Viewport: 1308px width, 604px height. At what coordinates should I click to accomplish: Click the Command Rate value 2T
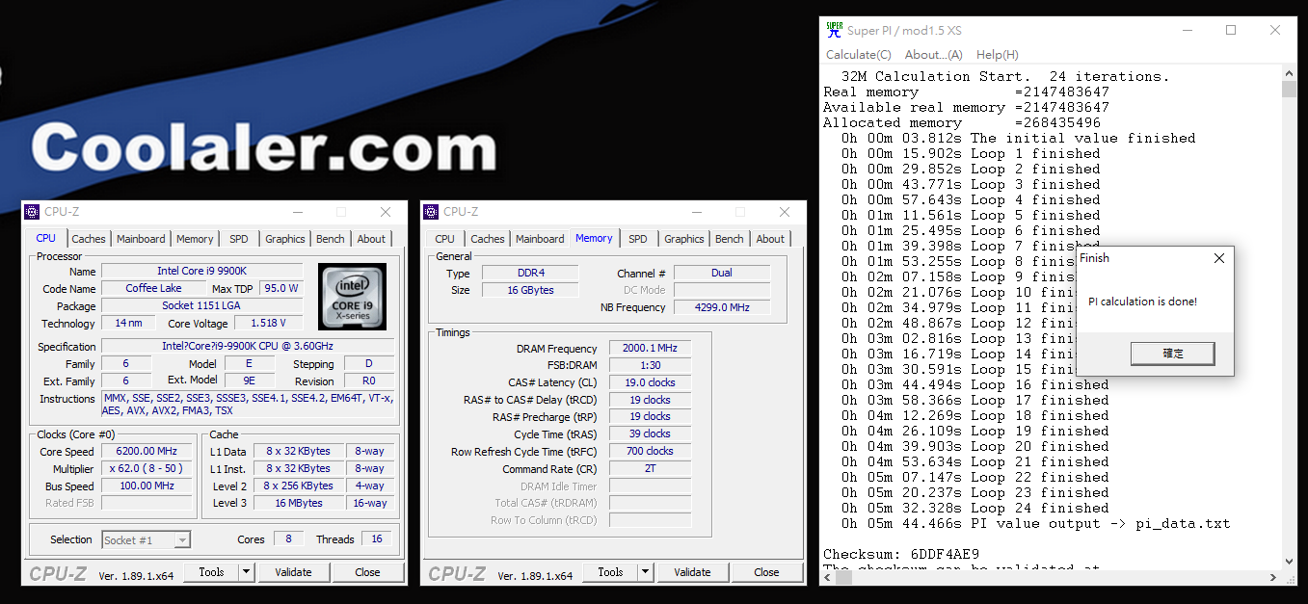tap(650, 469)
